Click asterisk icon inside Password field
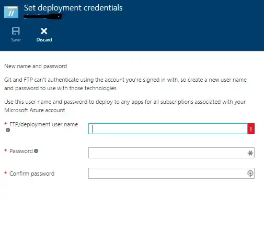 click(x=250, y=153)
